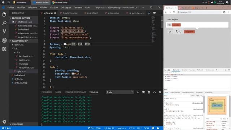Open style.css.map in file explorer
Viewport: 231px width, 130px height.
pos(21,83)
